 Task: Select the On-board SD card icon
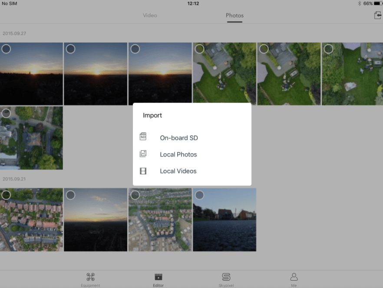[143, 136]
